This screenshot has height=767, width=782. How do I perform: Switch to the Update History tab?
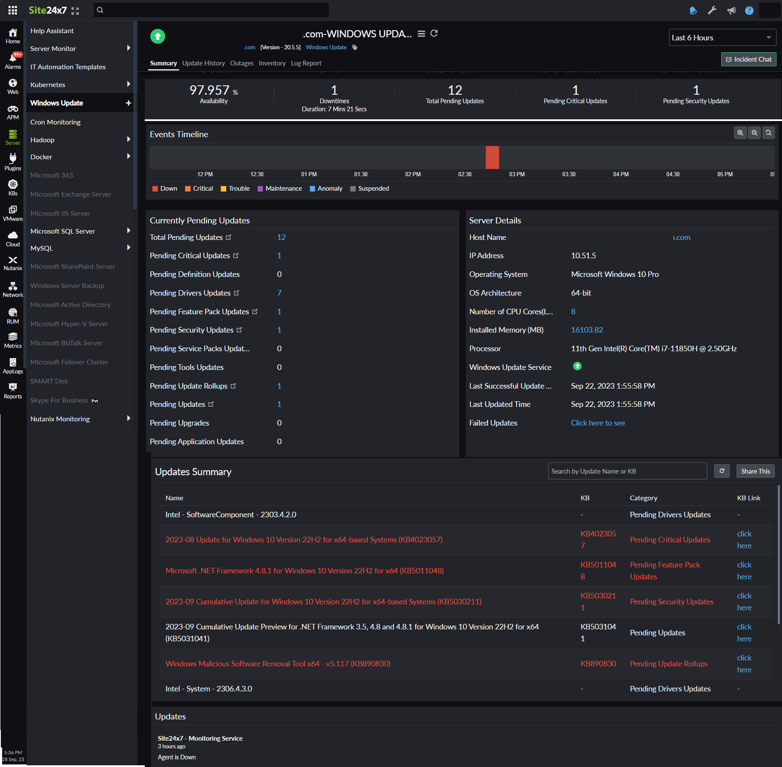pyautogui.click(x=204, y=63)
